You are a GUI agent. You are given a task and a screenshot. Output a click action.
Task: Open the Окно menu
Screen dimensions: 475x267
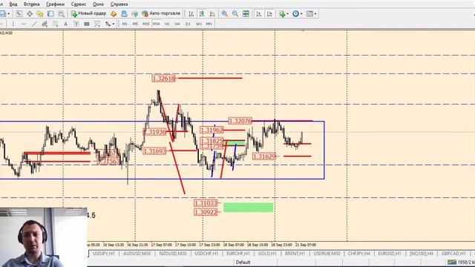(x=98, y=4)
